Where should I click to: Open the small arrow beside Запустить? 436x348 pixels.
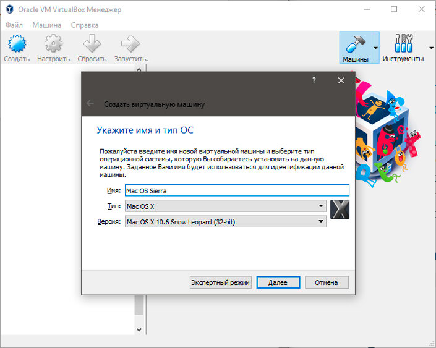147,60
